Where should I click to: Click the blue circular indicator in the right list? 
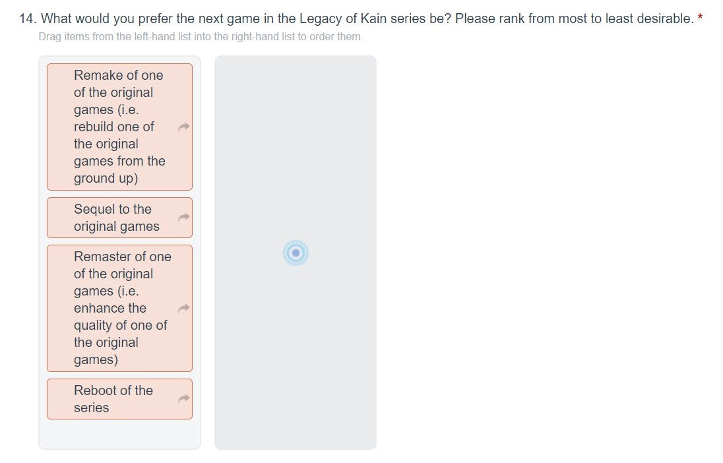click(296, 253)
